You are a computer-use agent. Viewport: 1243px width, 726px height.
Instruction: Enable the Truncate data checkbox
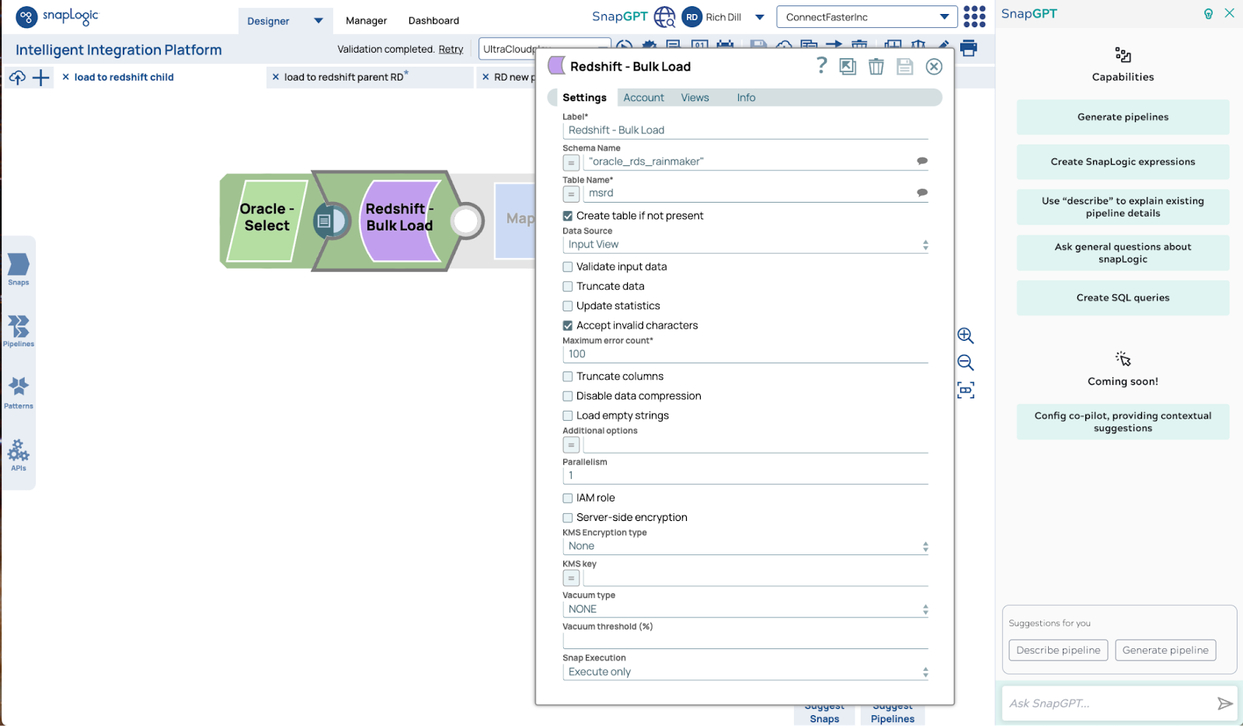pos(568,287)
